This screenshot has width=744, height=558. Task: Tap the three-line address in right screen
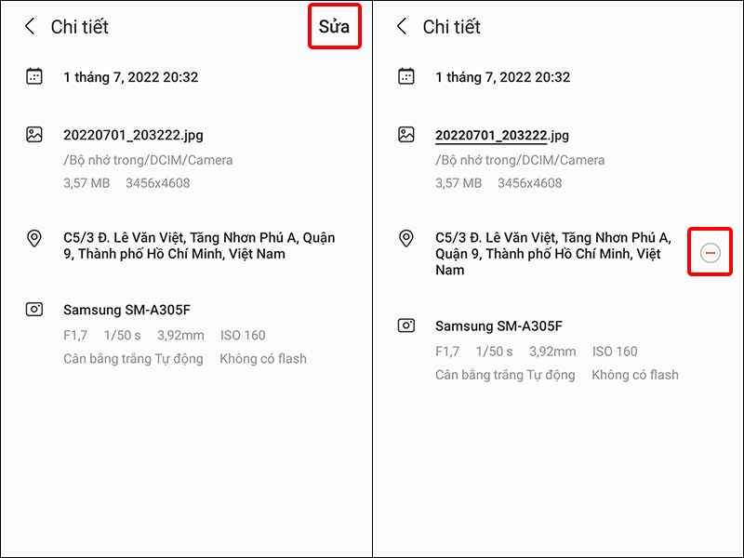tap(553, 254)
